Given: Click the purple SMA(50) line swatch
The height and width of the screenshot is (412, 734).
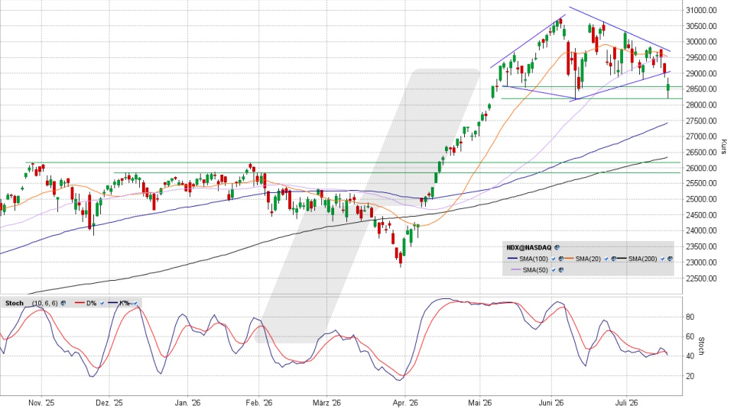Looking at the screenshot, I should tap(516, 269).
